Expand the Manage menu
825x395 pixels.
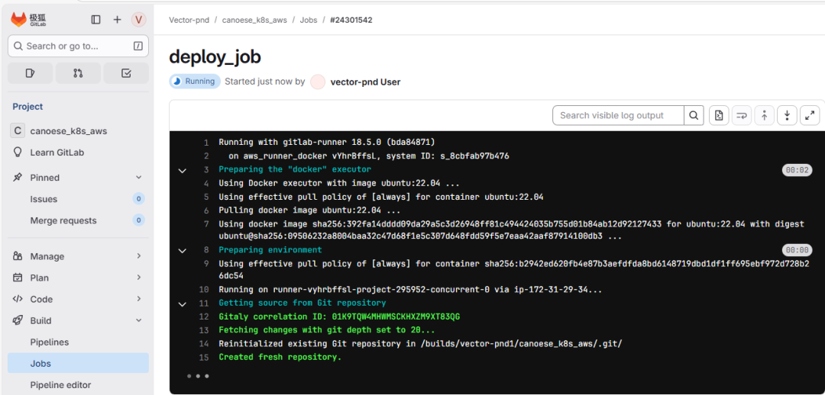(79, 256)
